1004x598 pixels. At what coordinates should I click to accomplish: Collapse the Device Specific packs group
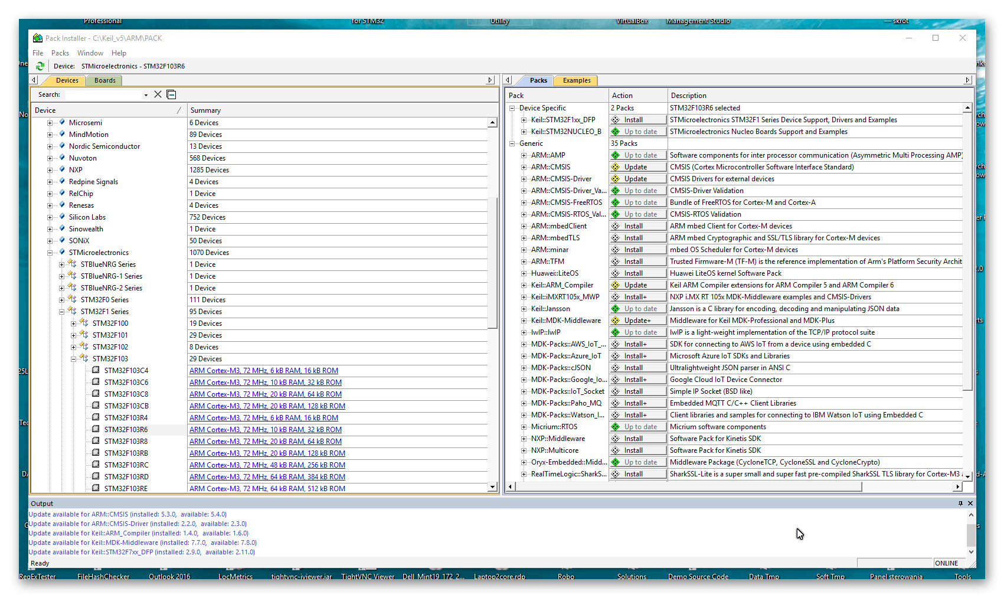[x=512, y=108]
